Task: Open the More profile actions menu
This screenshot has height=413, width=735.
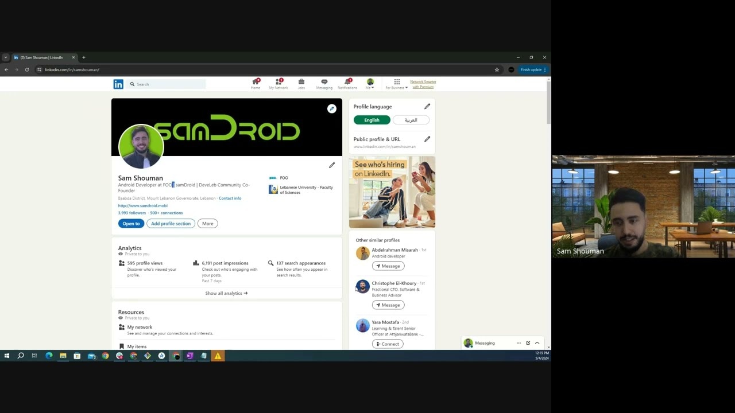Action: click(207, 224)
